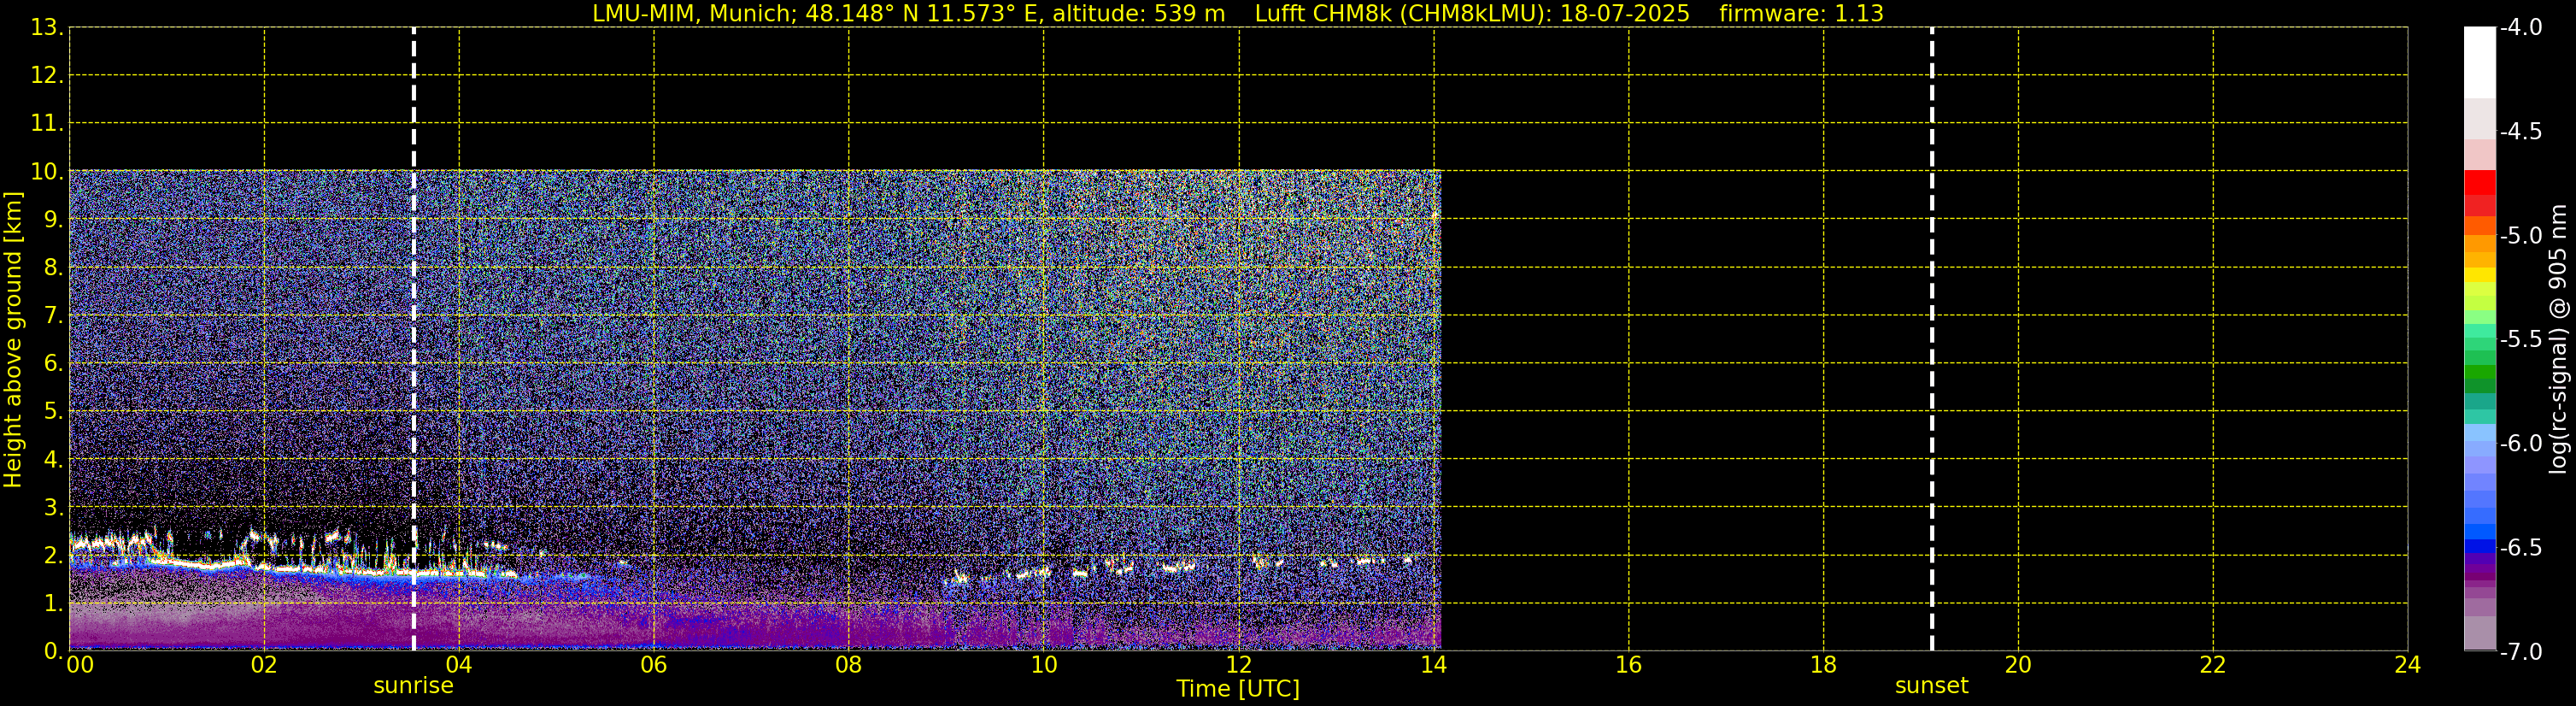The width and height of the screenshot is (2576, 706).
Task: Click the red segment of the colorbar
Action: click(2479, 183)
